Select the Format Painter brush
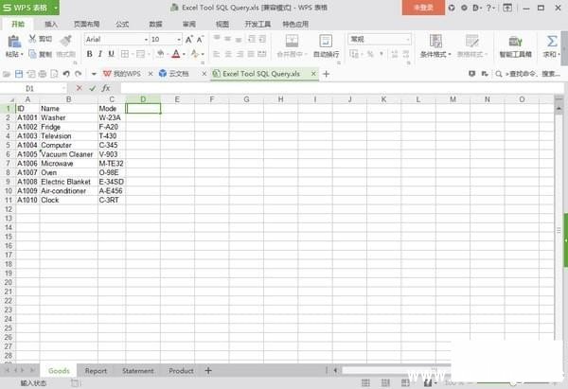This screenshot has height=389, width=568. (x=65, y=41)
